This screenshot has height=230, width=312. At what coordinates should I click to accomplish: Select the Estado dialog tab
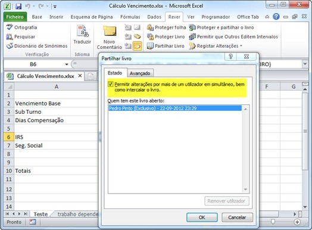[x=115, y=73]
